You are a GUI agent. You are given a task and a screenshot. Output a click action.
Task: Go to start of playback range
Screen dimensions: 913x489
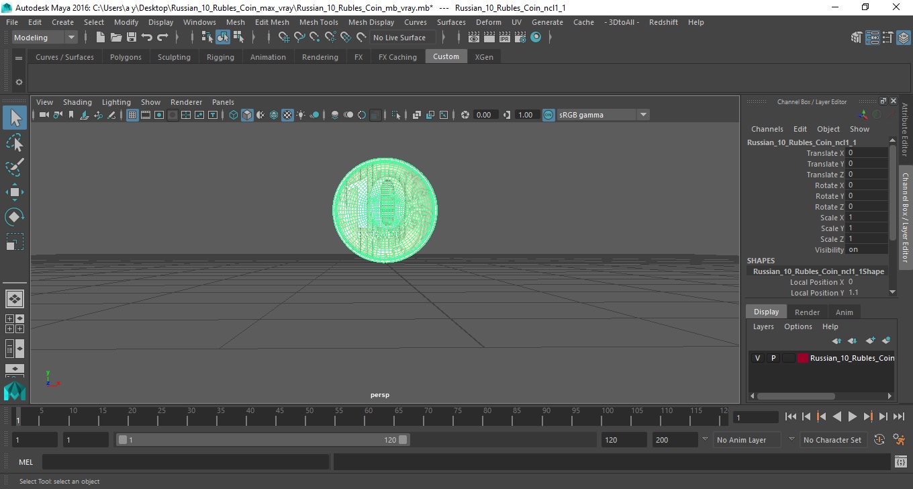791,416
